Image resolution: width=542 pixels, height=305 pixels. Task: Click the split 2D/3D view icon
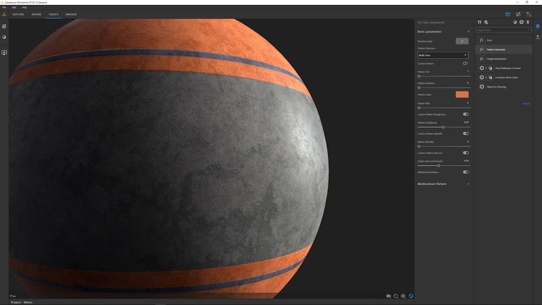(529, 14)
